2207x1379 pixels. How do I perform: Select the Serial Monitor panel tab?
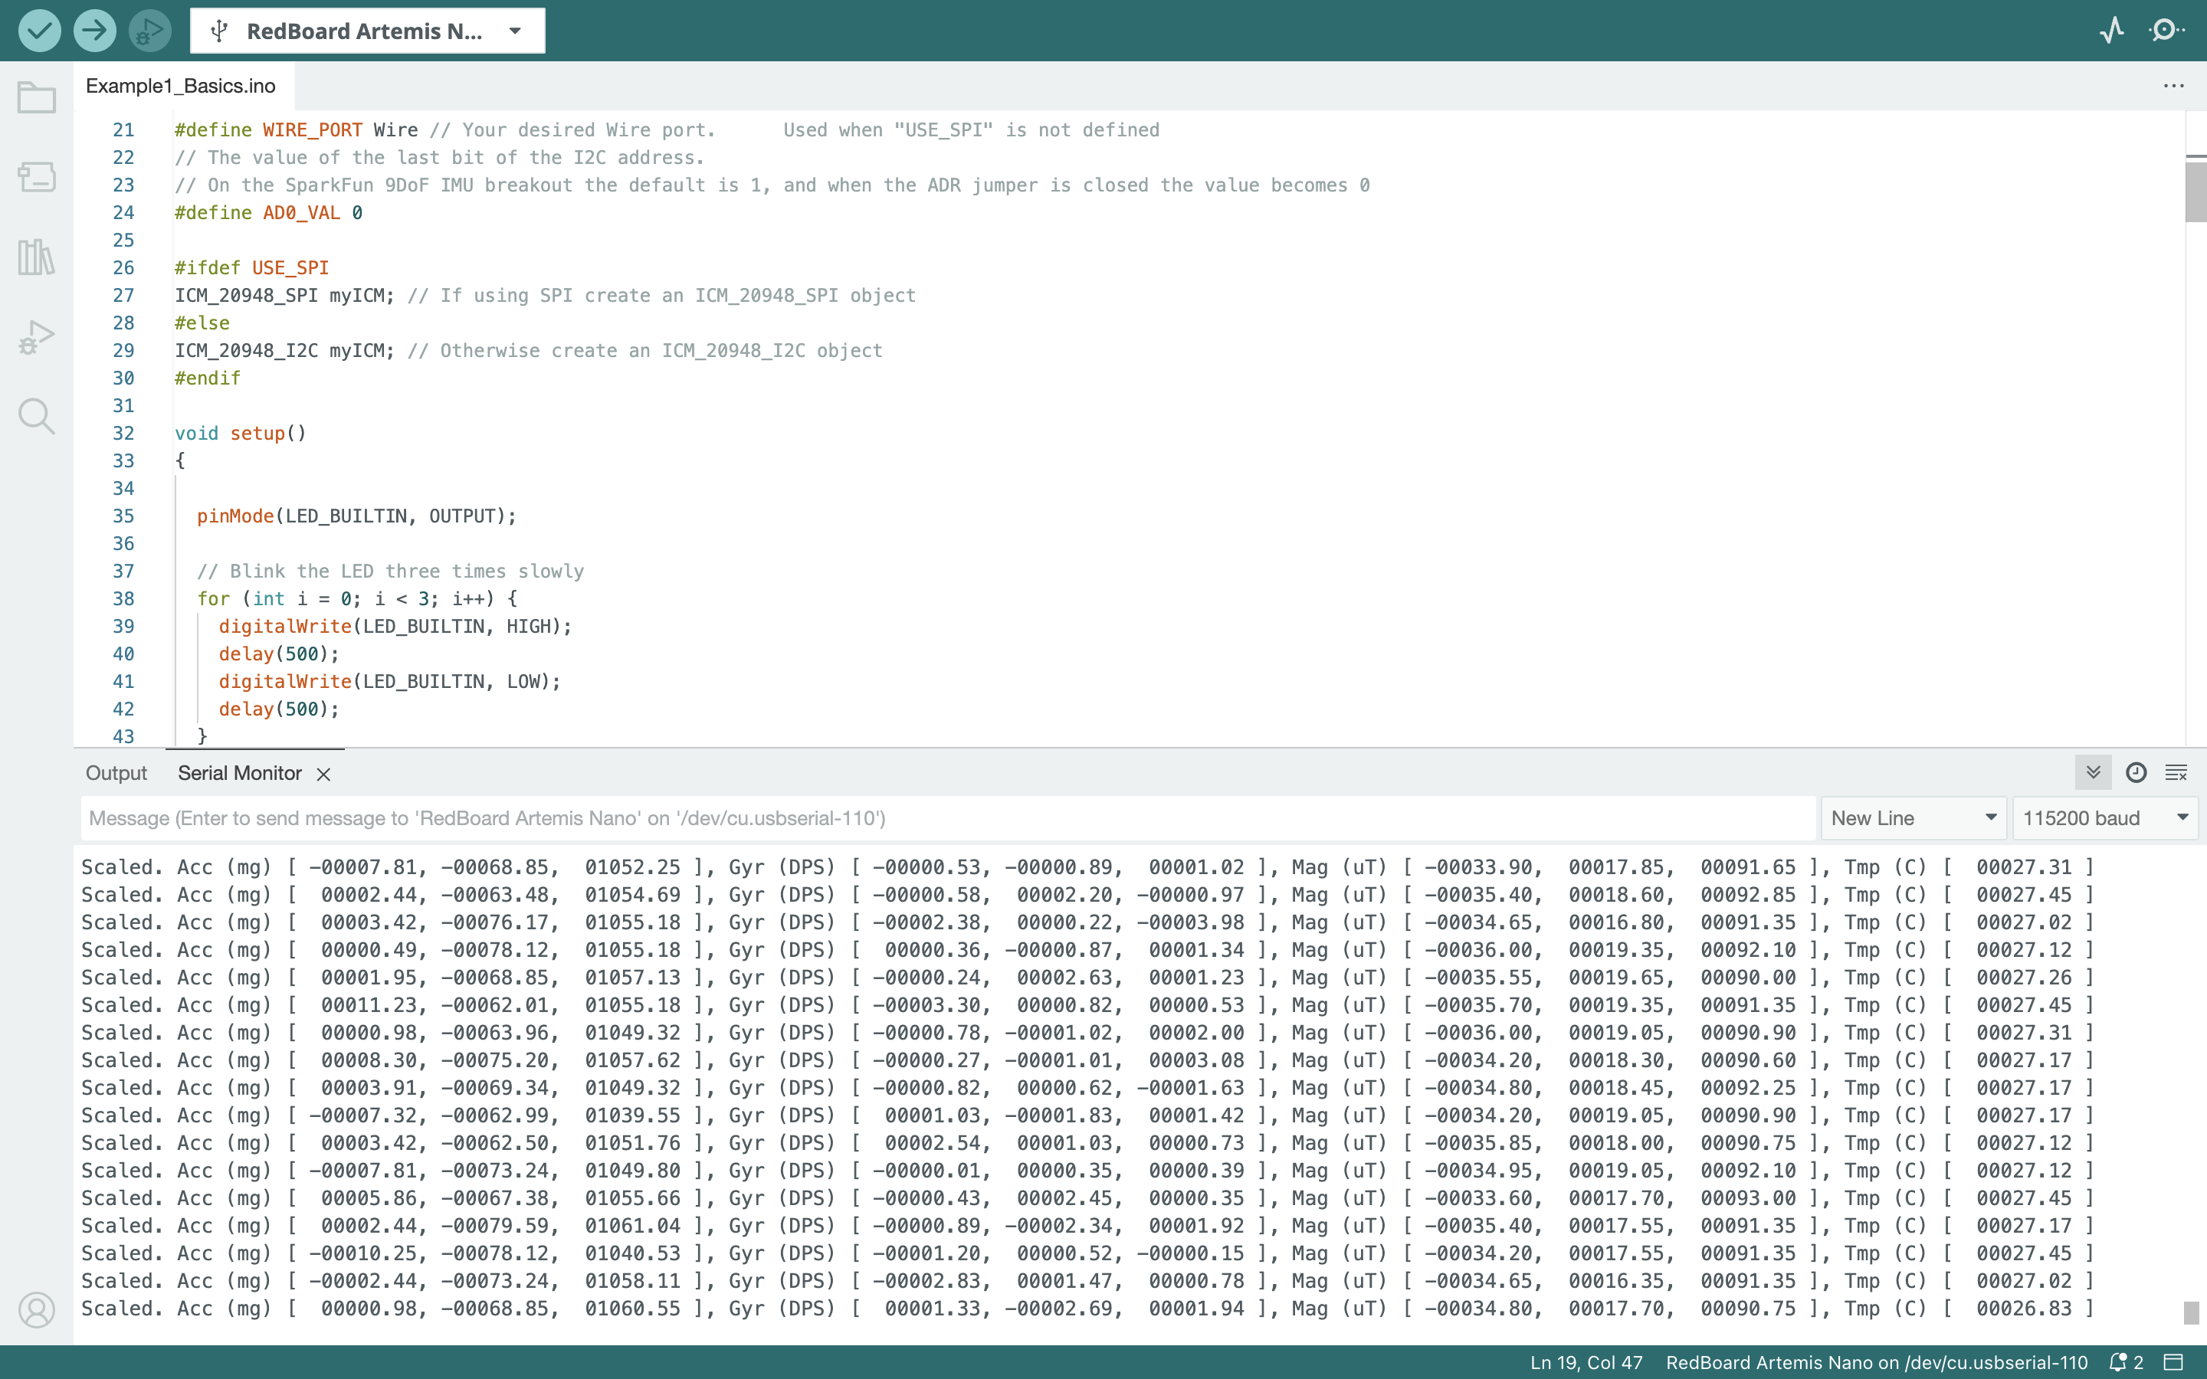(240, 774)
